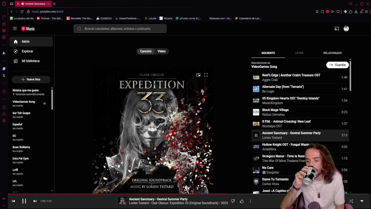371x209 pixels.
Task: Open the Relacionado tab
Action: click(x=332, y=53)
